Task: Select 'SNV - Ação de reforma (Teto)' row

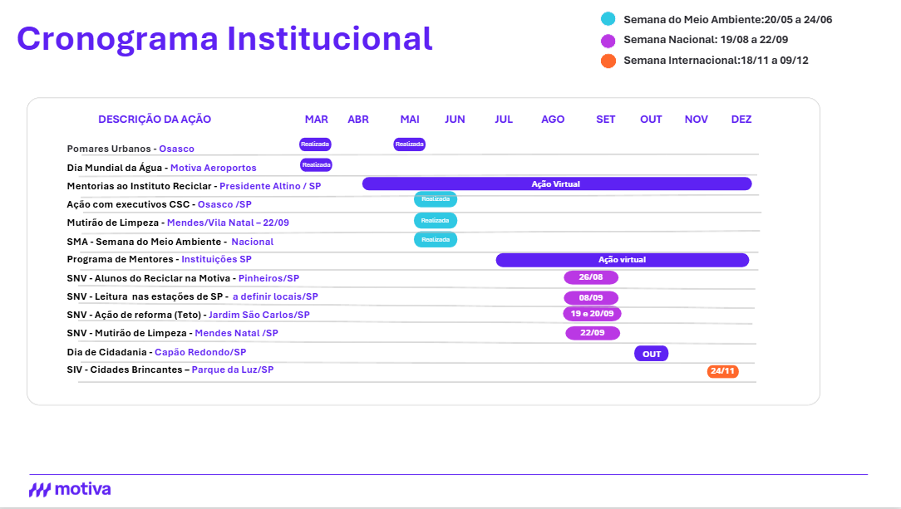Action: [x=188, y=315]
